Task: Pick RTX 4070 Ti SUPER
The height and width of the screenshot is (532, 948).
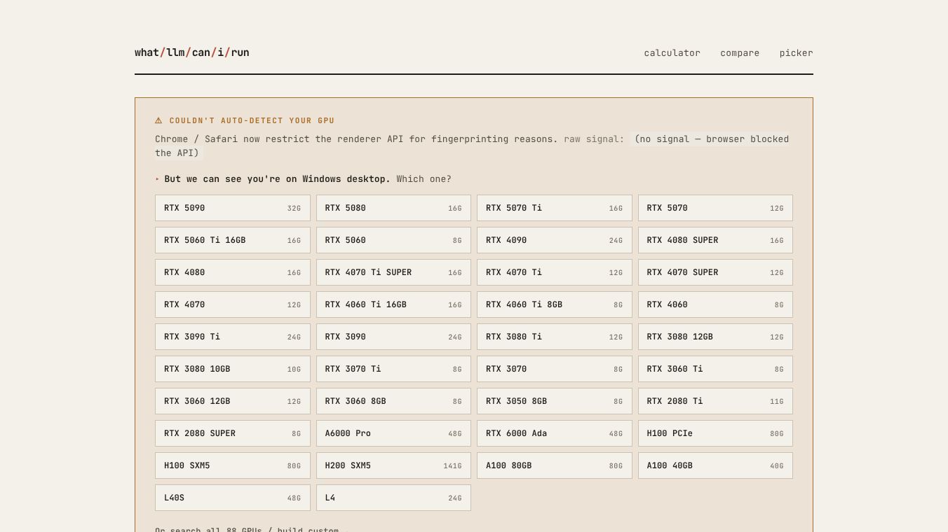Action: point(393,272)
